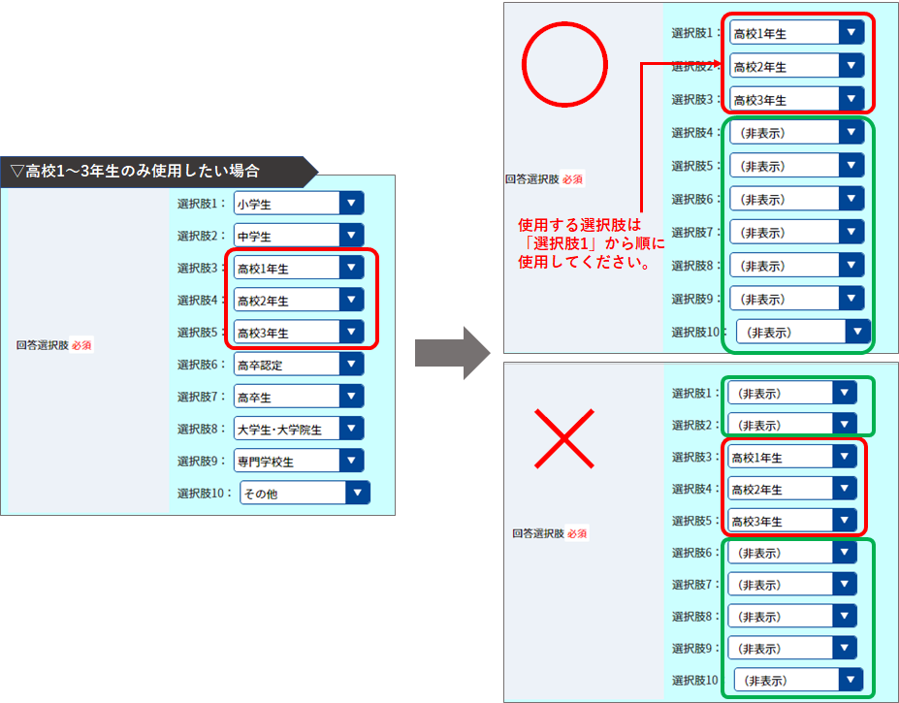In X example, open 選択肢3 dropdown 高校1年生
Screen dimensions: 899x703
point(792,457)
